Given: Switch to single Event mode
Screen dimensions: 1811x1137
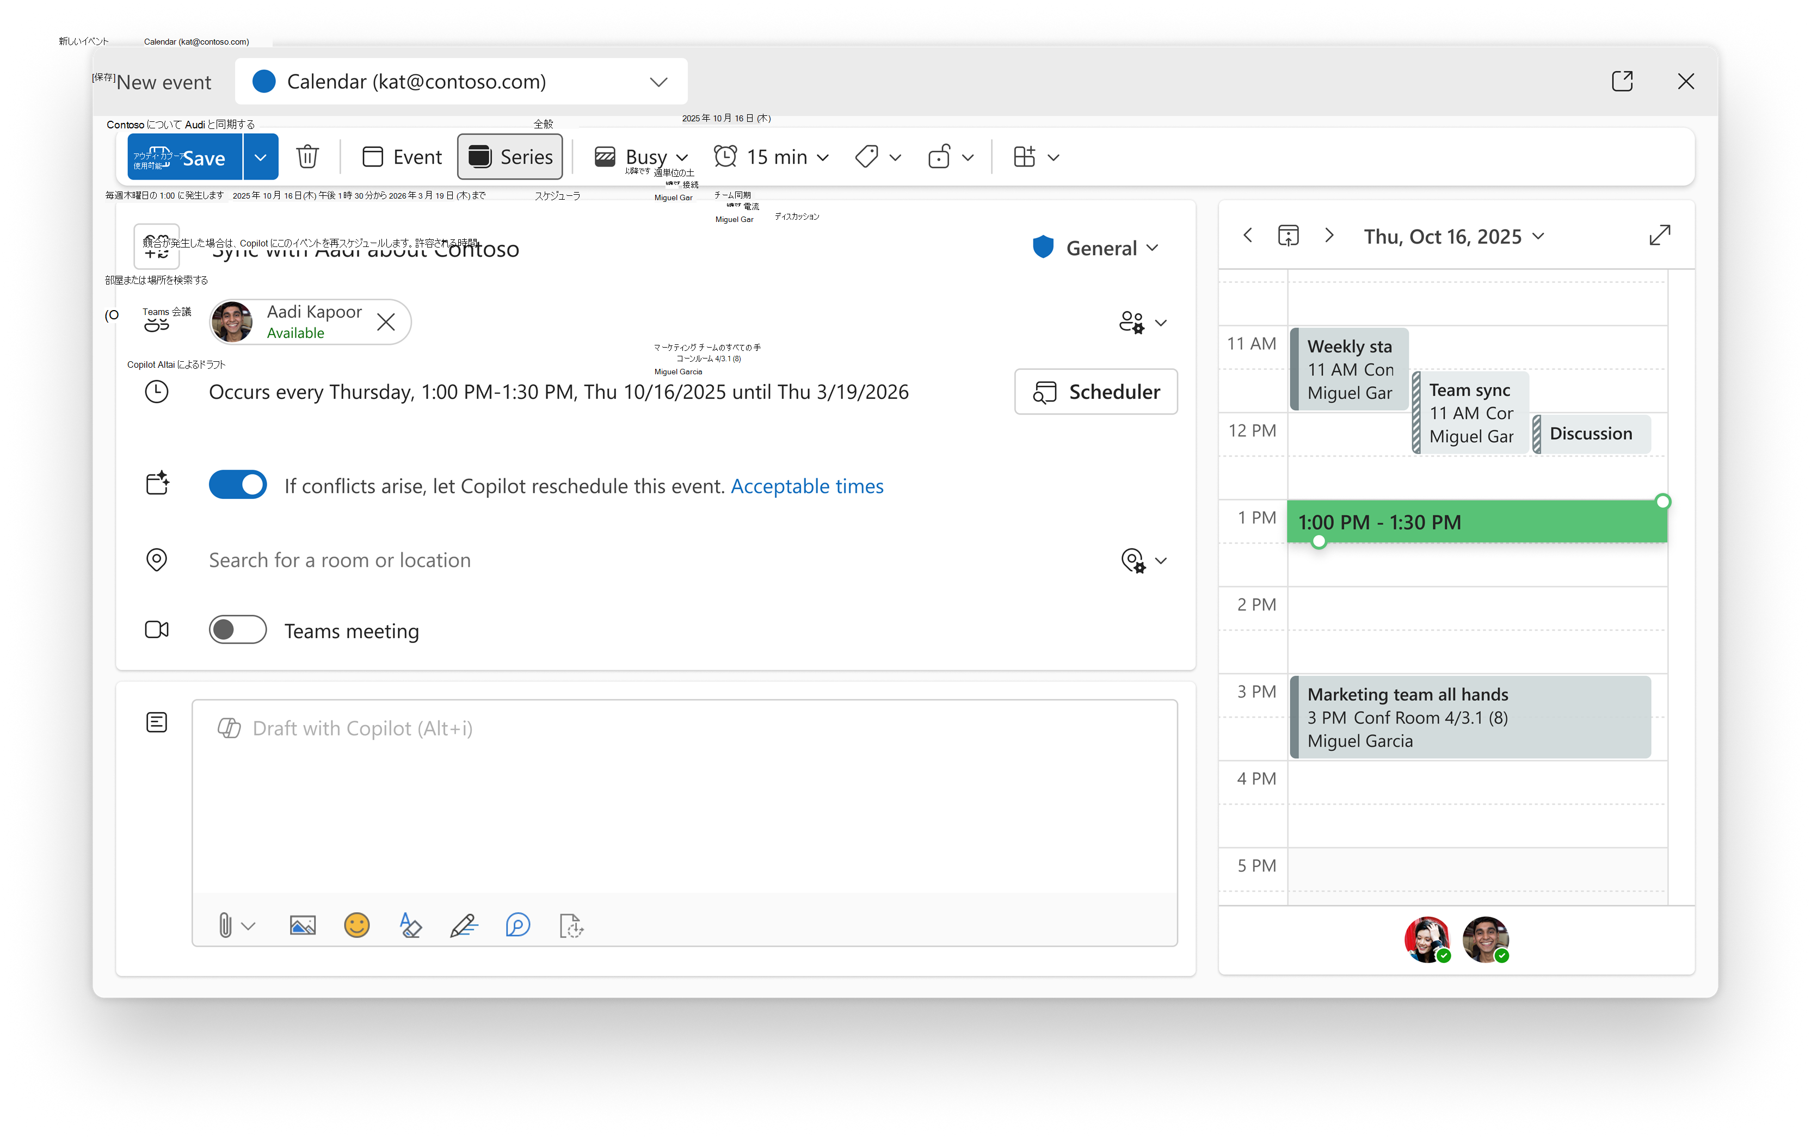Looking at the screenshot, I should (402, 157).
